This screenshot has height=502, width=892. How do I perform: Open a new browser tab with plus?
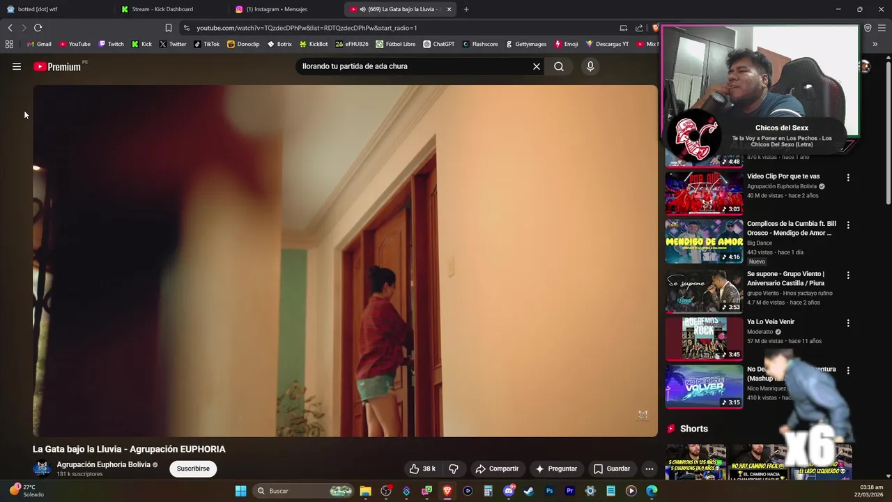point(466,9)
